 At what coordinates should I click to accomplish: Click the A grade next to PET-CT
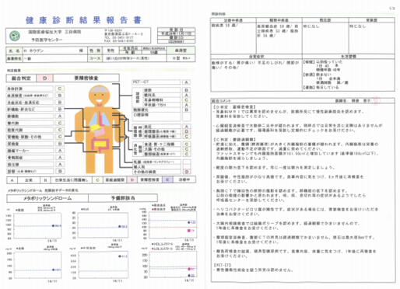point(186,82)
